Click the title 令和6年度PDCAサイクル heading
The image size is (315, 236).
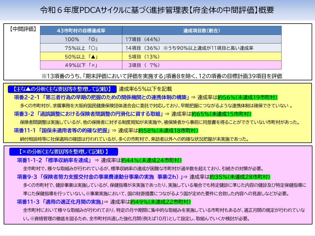pyautogui.click(x=157, y=9)
